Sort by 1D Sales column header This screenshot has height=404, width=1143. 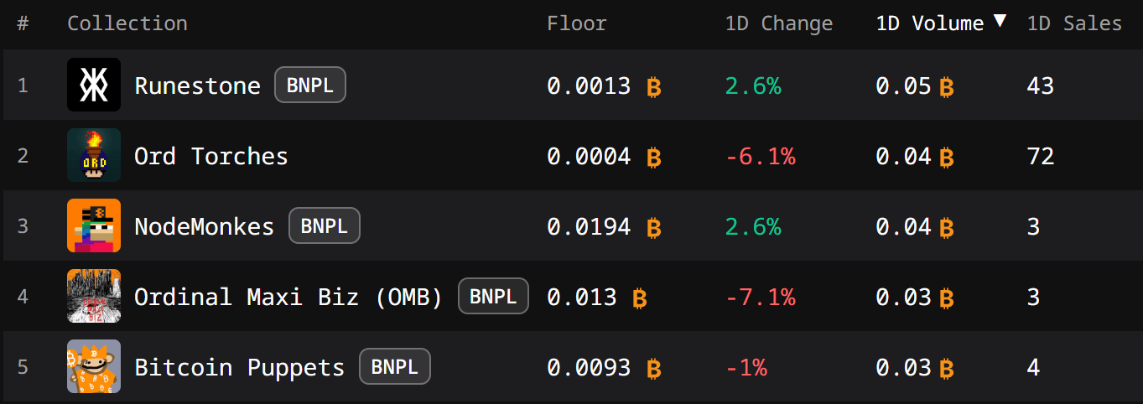point(1074,23)
